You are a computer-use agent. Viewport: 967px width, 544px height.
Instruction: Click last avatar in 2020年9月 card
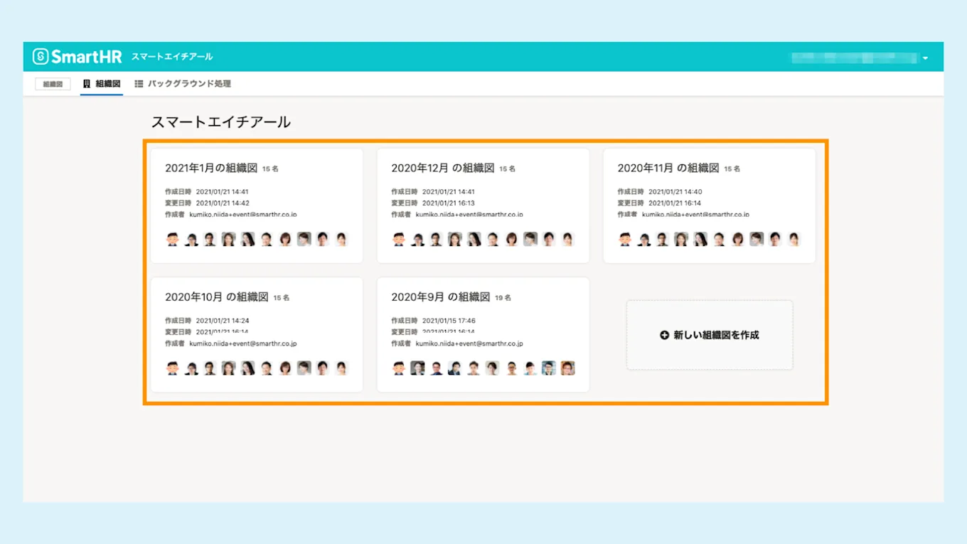567,368
